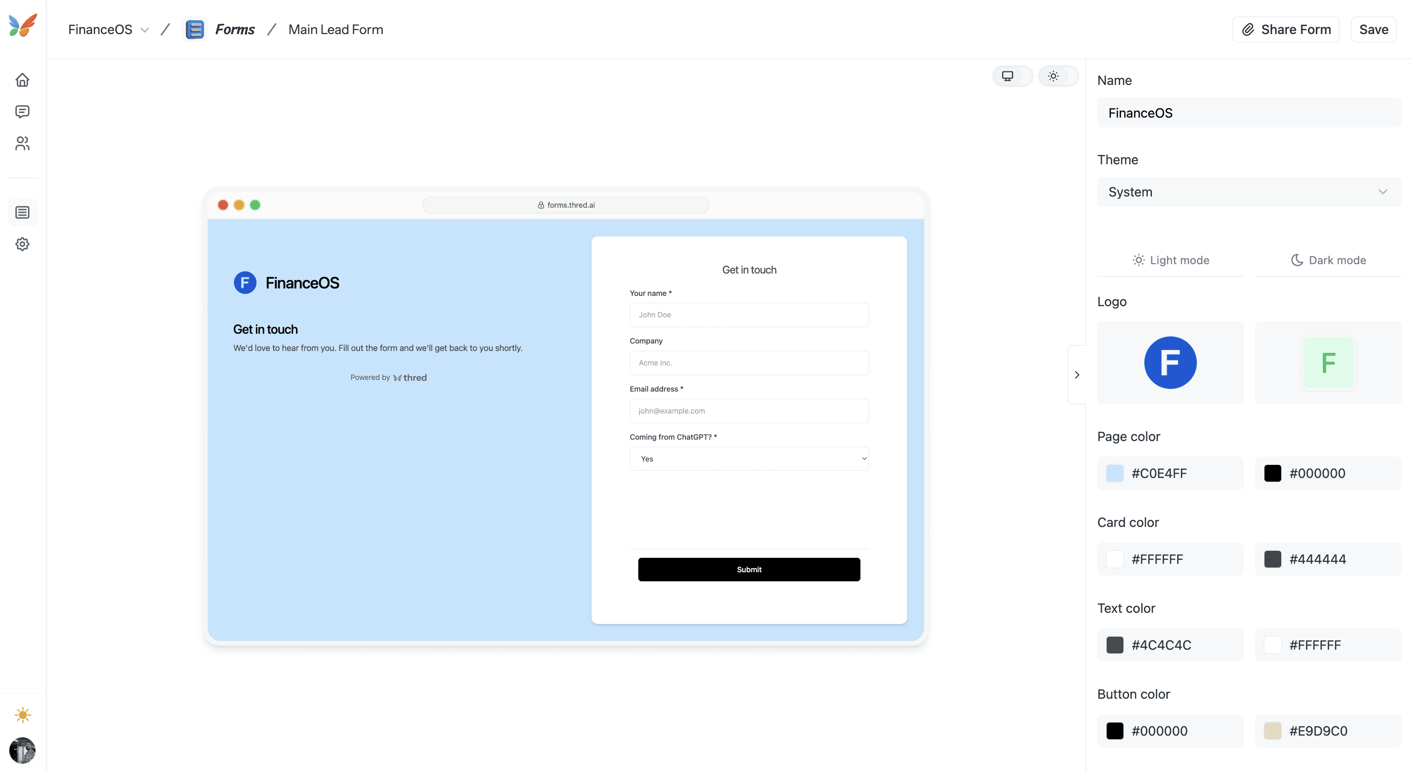Click the Share Form button
Image resolution: width=1412 pixels, height=772 pixels.
(1285, 29)
